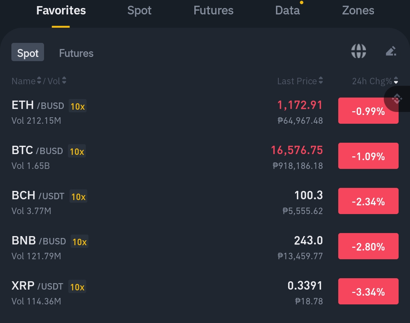Sort list by Name arrows
410x323 pixels.
[39, 80]
